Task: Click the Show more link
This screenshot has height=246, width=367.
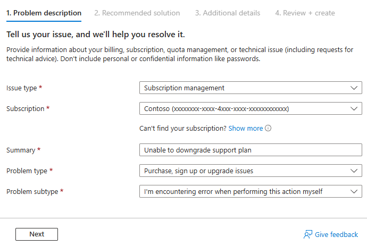Action: [x=246, y=129]
